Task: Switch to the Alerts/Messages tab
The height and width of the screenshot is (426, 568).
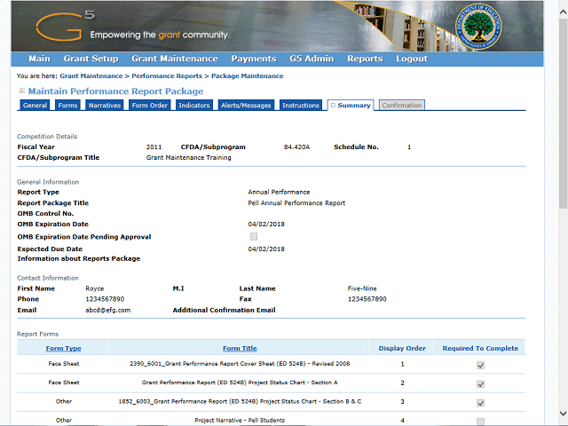Action: (246, 106)
